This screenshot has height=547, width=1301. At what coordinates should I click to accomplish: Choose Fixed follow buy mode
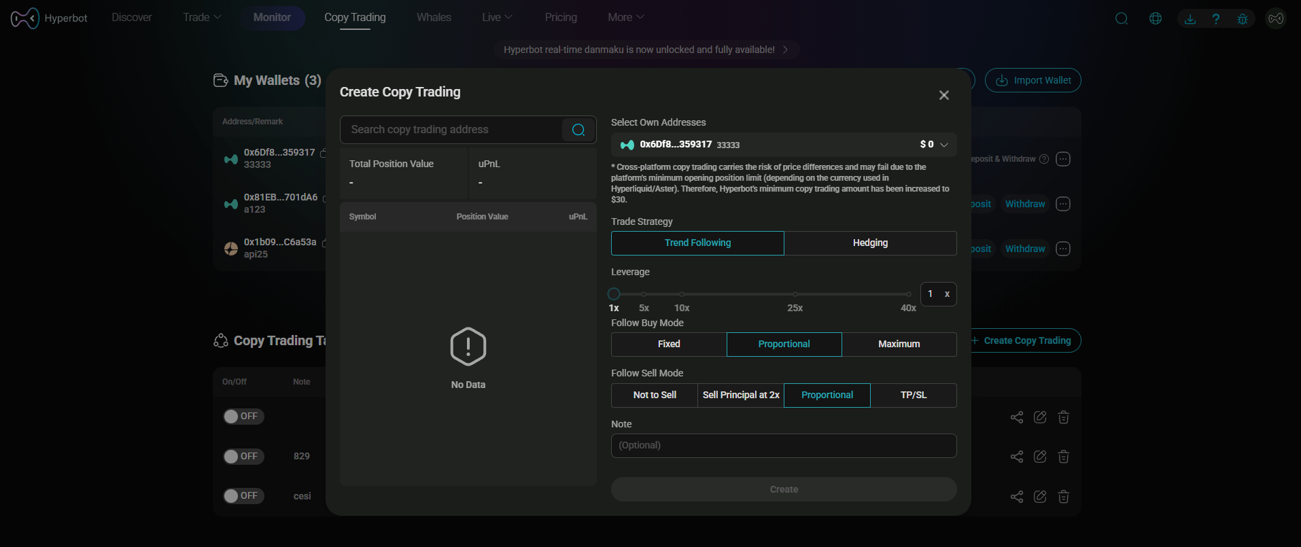(669, 345)
